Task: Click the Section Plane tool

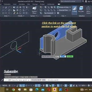Action: [34, 10]
